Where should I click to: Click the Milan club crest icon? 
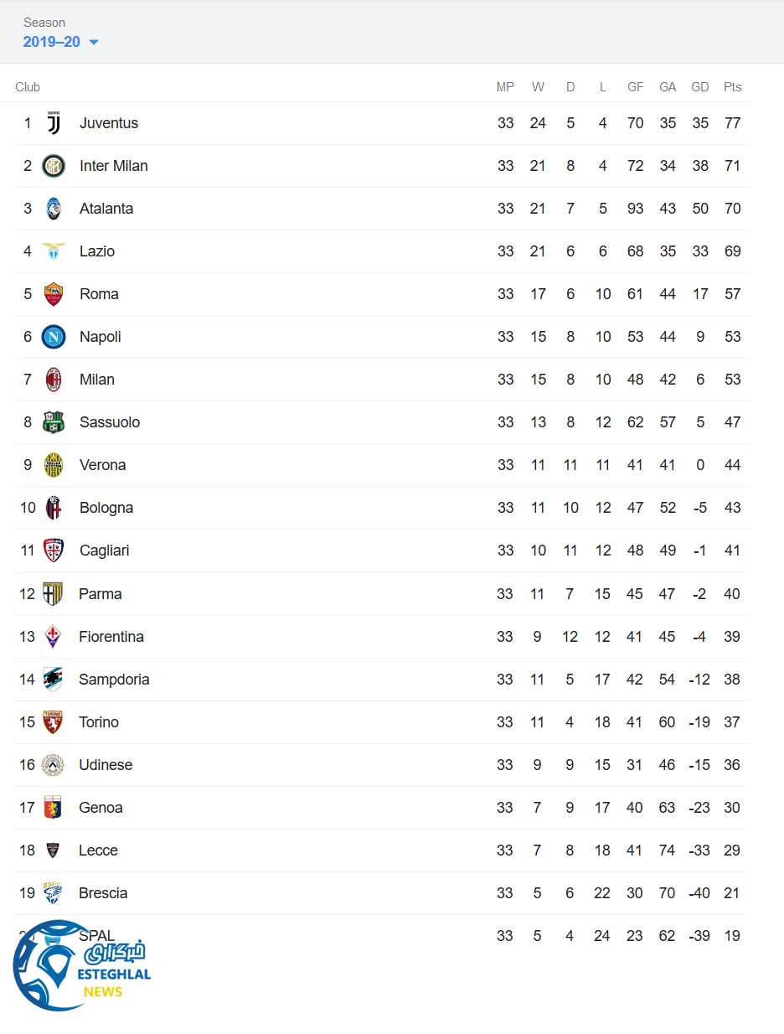tap(54, 380)
